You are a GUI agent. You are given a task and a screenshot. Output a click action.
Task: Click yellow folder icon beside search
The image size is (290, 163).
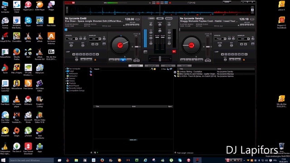[x=155, y=69]
